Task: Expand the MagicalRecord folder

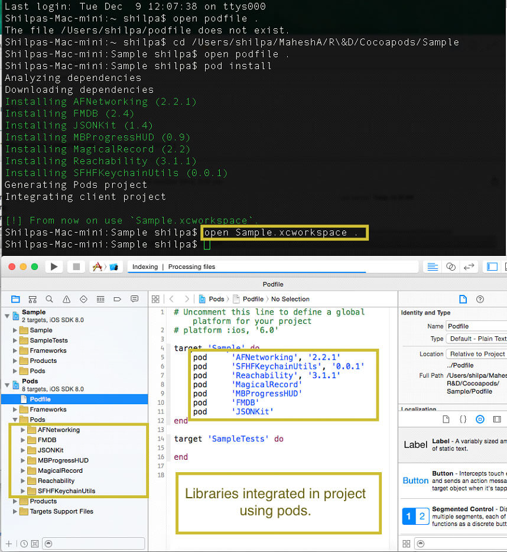Action: coord(23,470)
